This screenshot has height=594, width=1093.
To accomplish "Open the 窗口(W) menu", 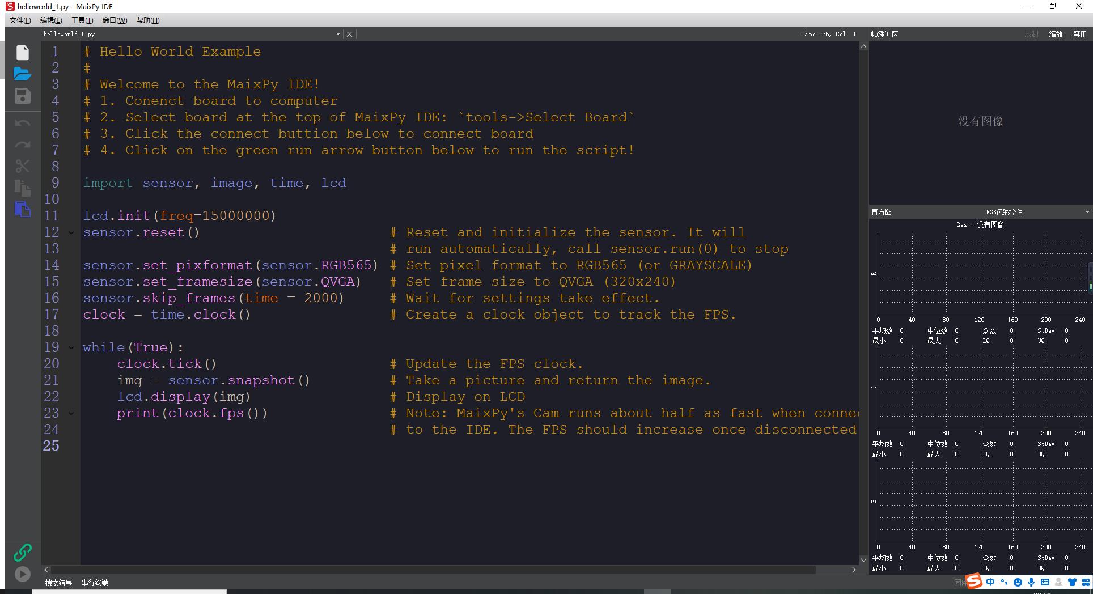I will click(115, 20).
